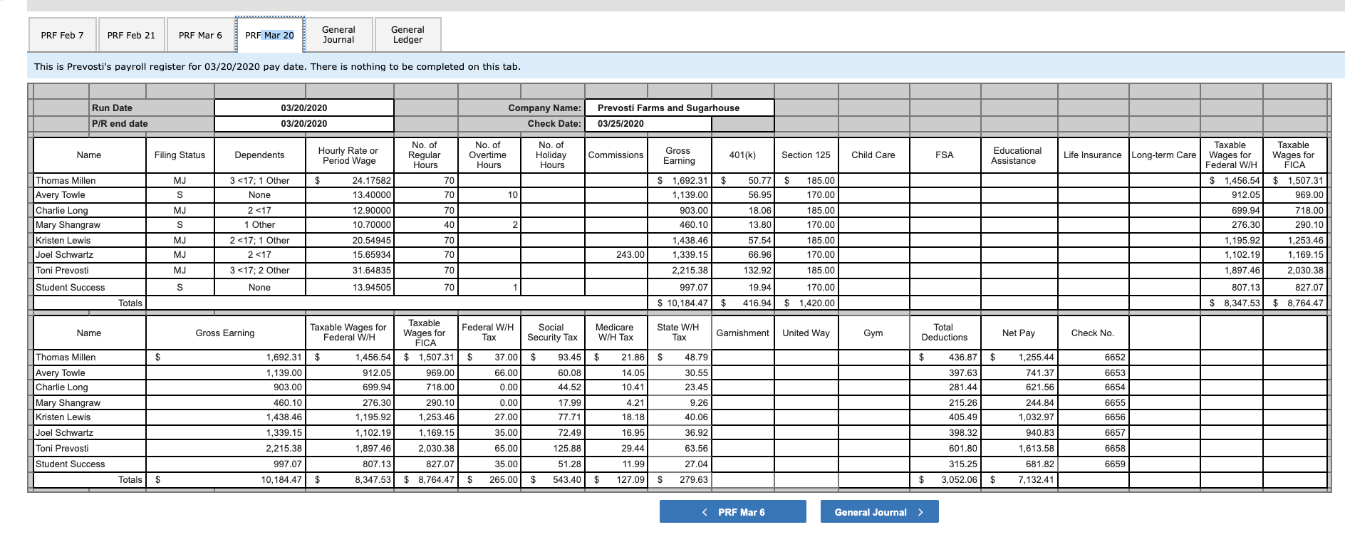Click Social Security tax total 543.40
The height and width of the screenshot is (537, 1345).
pos(552,479)
